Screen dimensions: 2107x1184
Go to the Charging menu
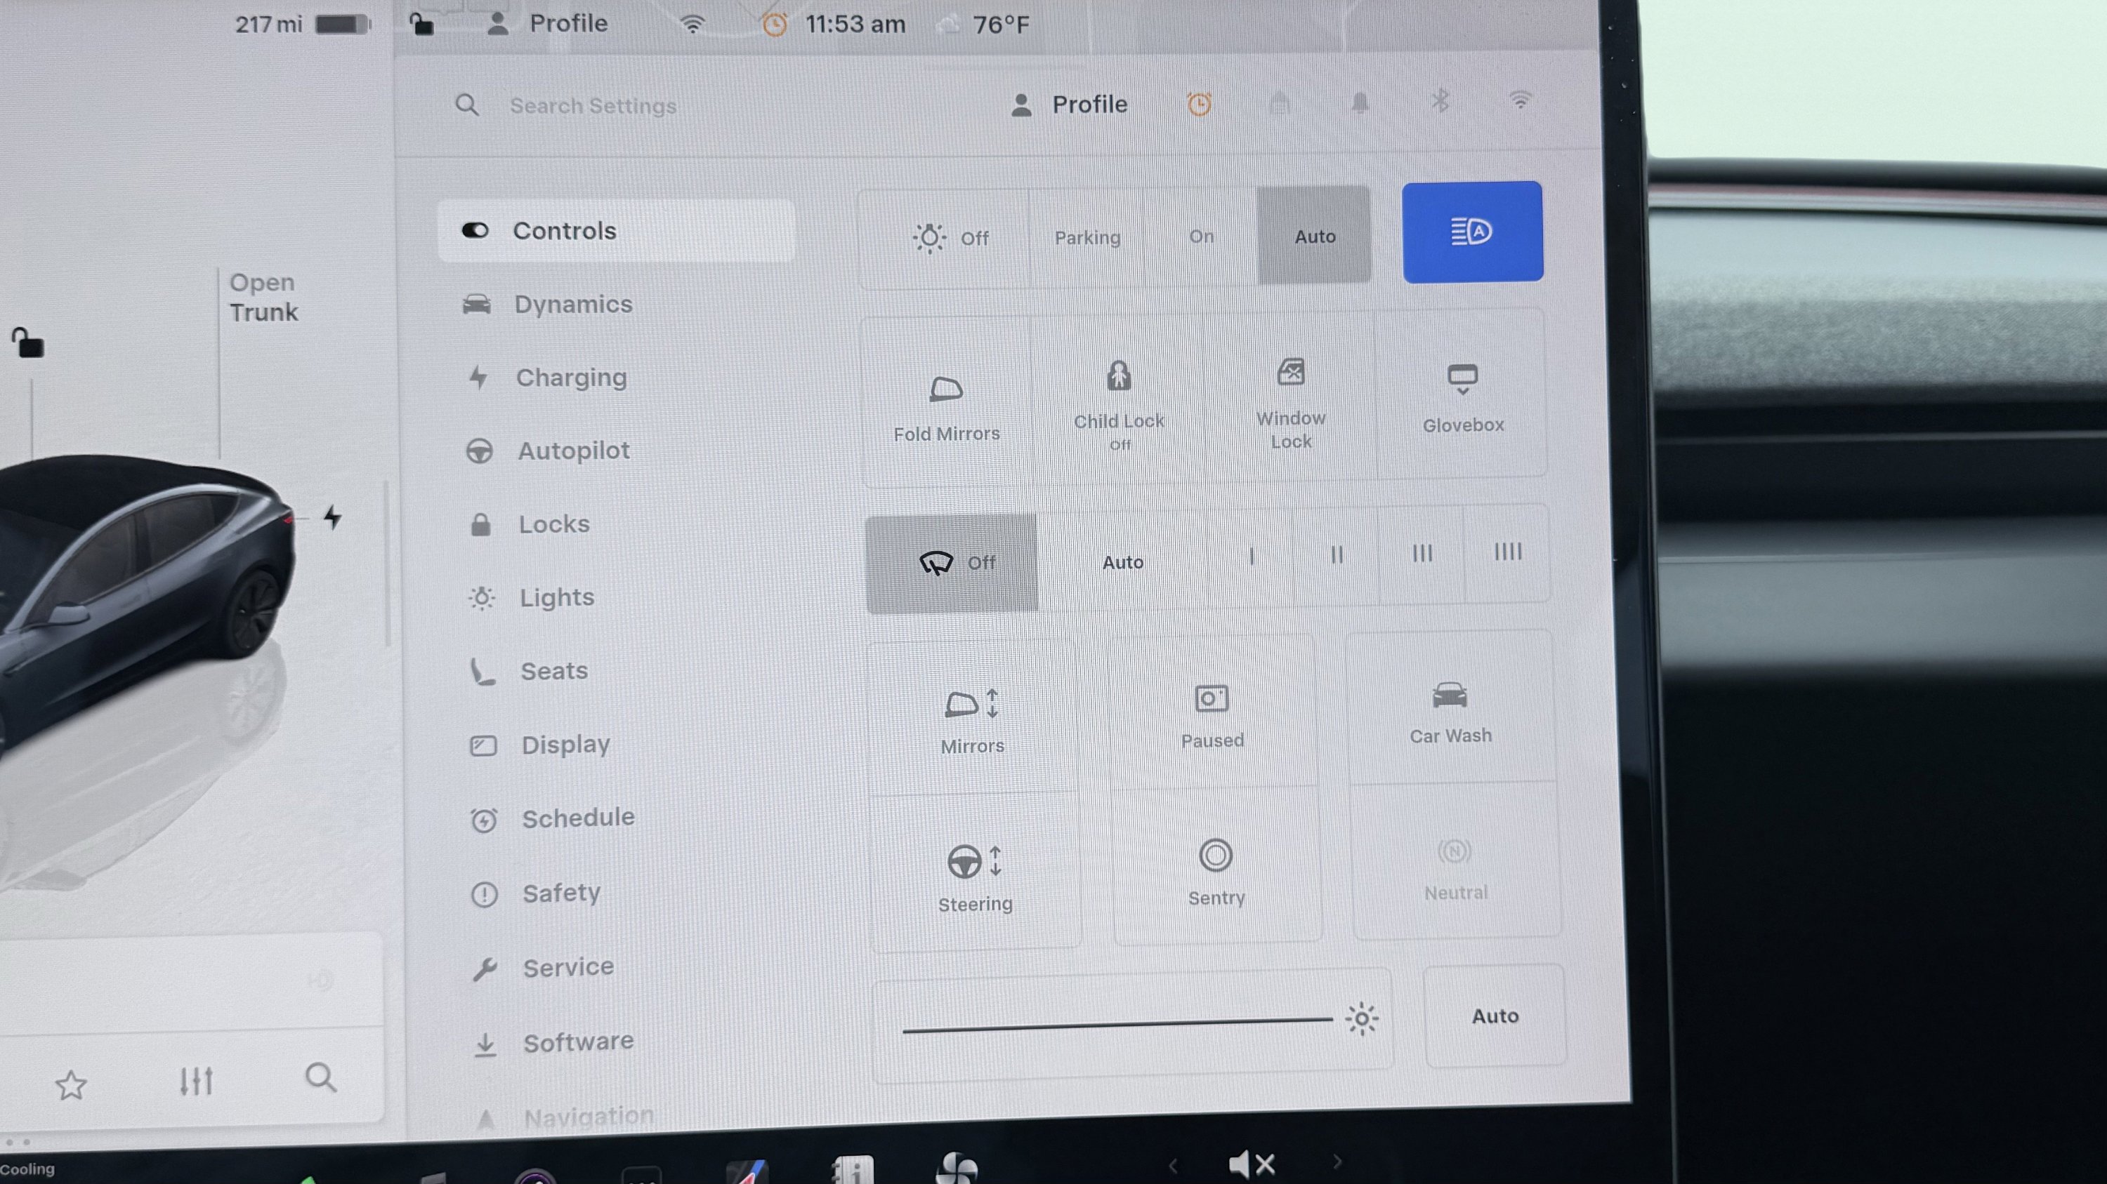pyautogui.click(x=570, y=378)
